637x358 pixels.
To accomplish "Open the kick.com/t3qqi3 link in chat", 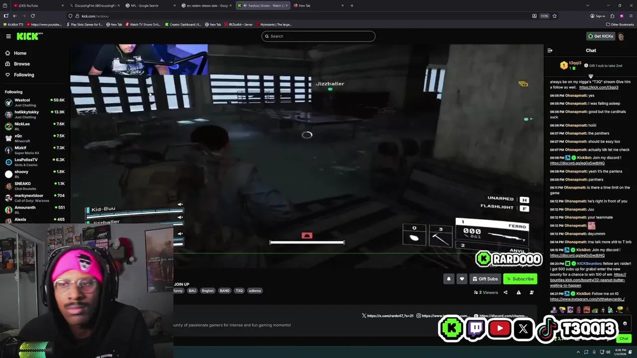I will point(599,88).
